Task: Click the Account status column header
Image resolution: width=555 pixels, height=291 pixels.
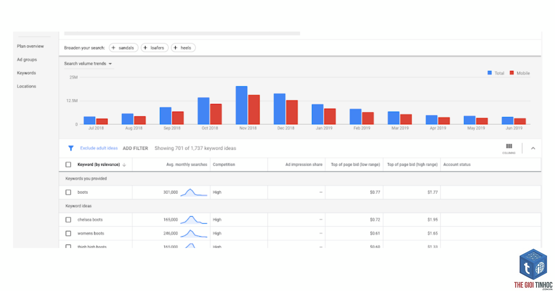Action: [x=457, y=165]
